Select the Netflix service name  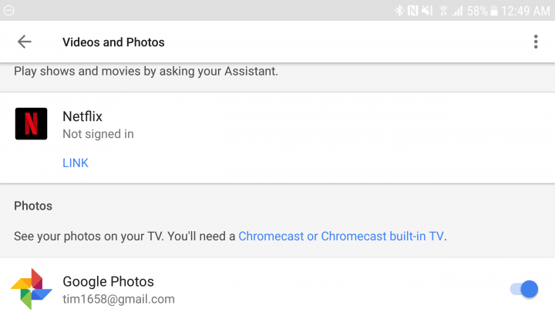pyautogui.click(x=82, y=116)
